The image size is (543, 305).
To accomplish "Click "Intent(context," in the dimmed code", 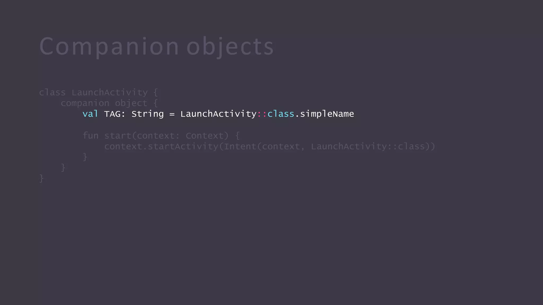I will [262, 146].
